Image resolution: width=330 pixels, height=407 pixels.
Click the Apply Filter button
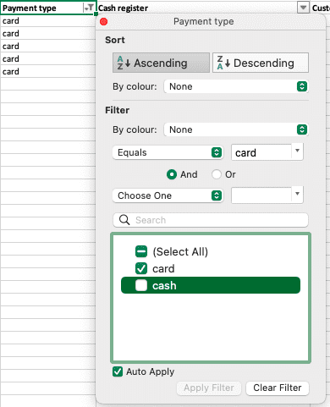point(209,388)
